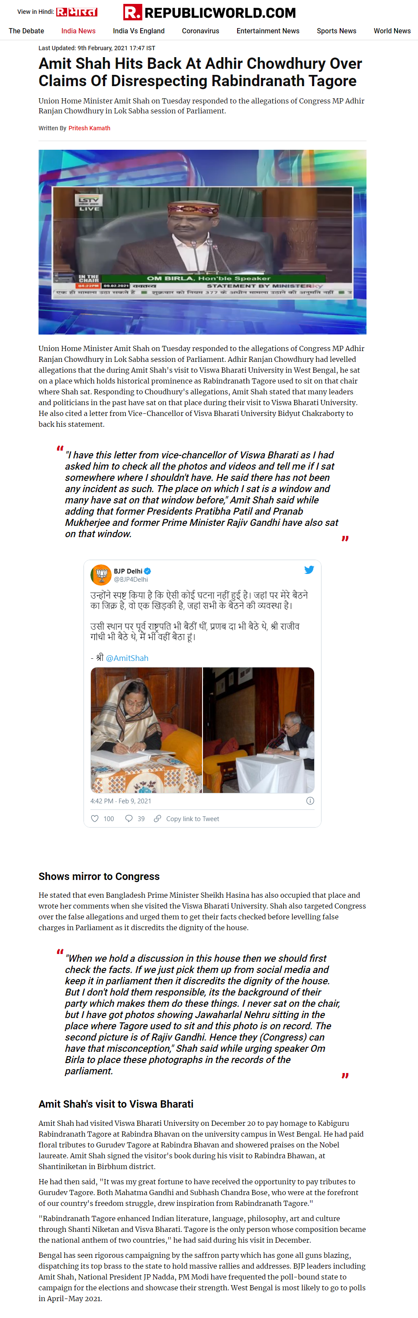Click the BJP Delhi profile avatar
This screenshot has width=418, height=1318.
[101, 574]
